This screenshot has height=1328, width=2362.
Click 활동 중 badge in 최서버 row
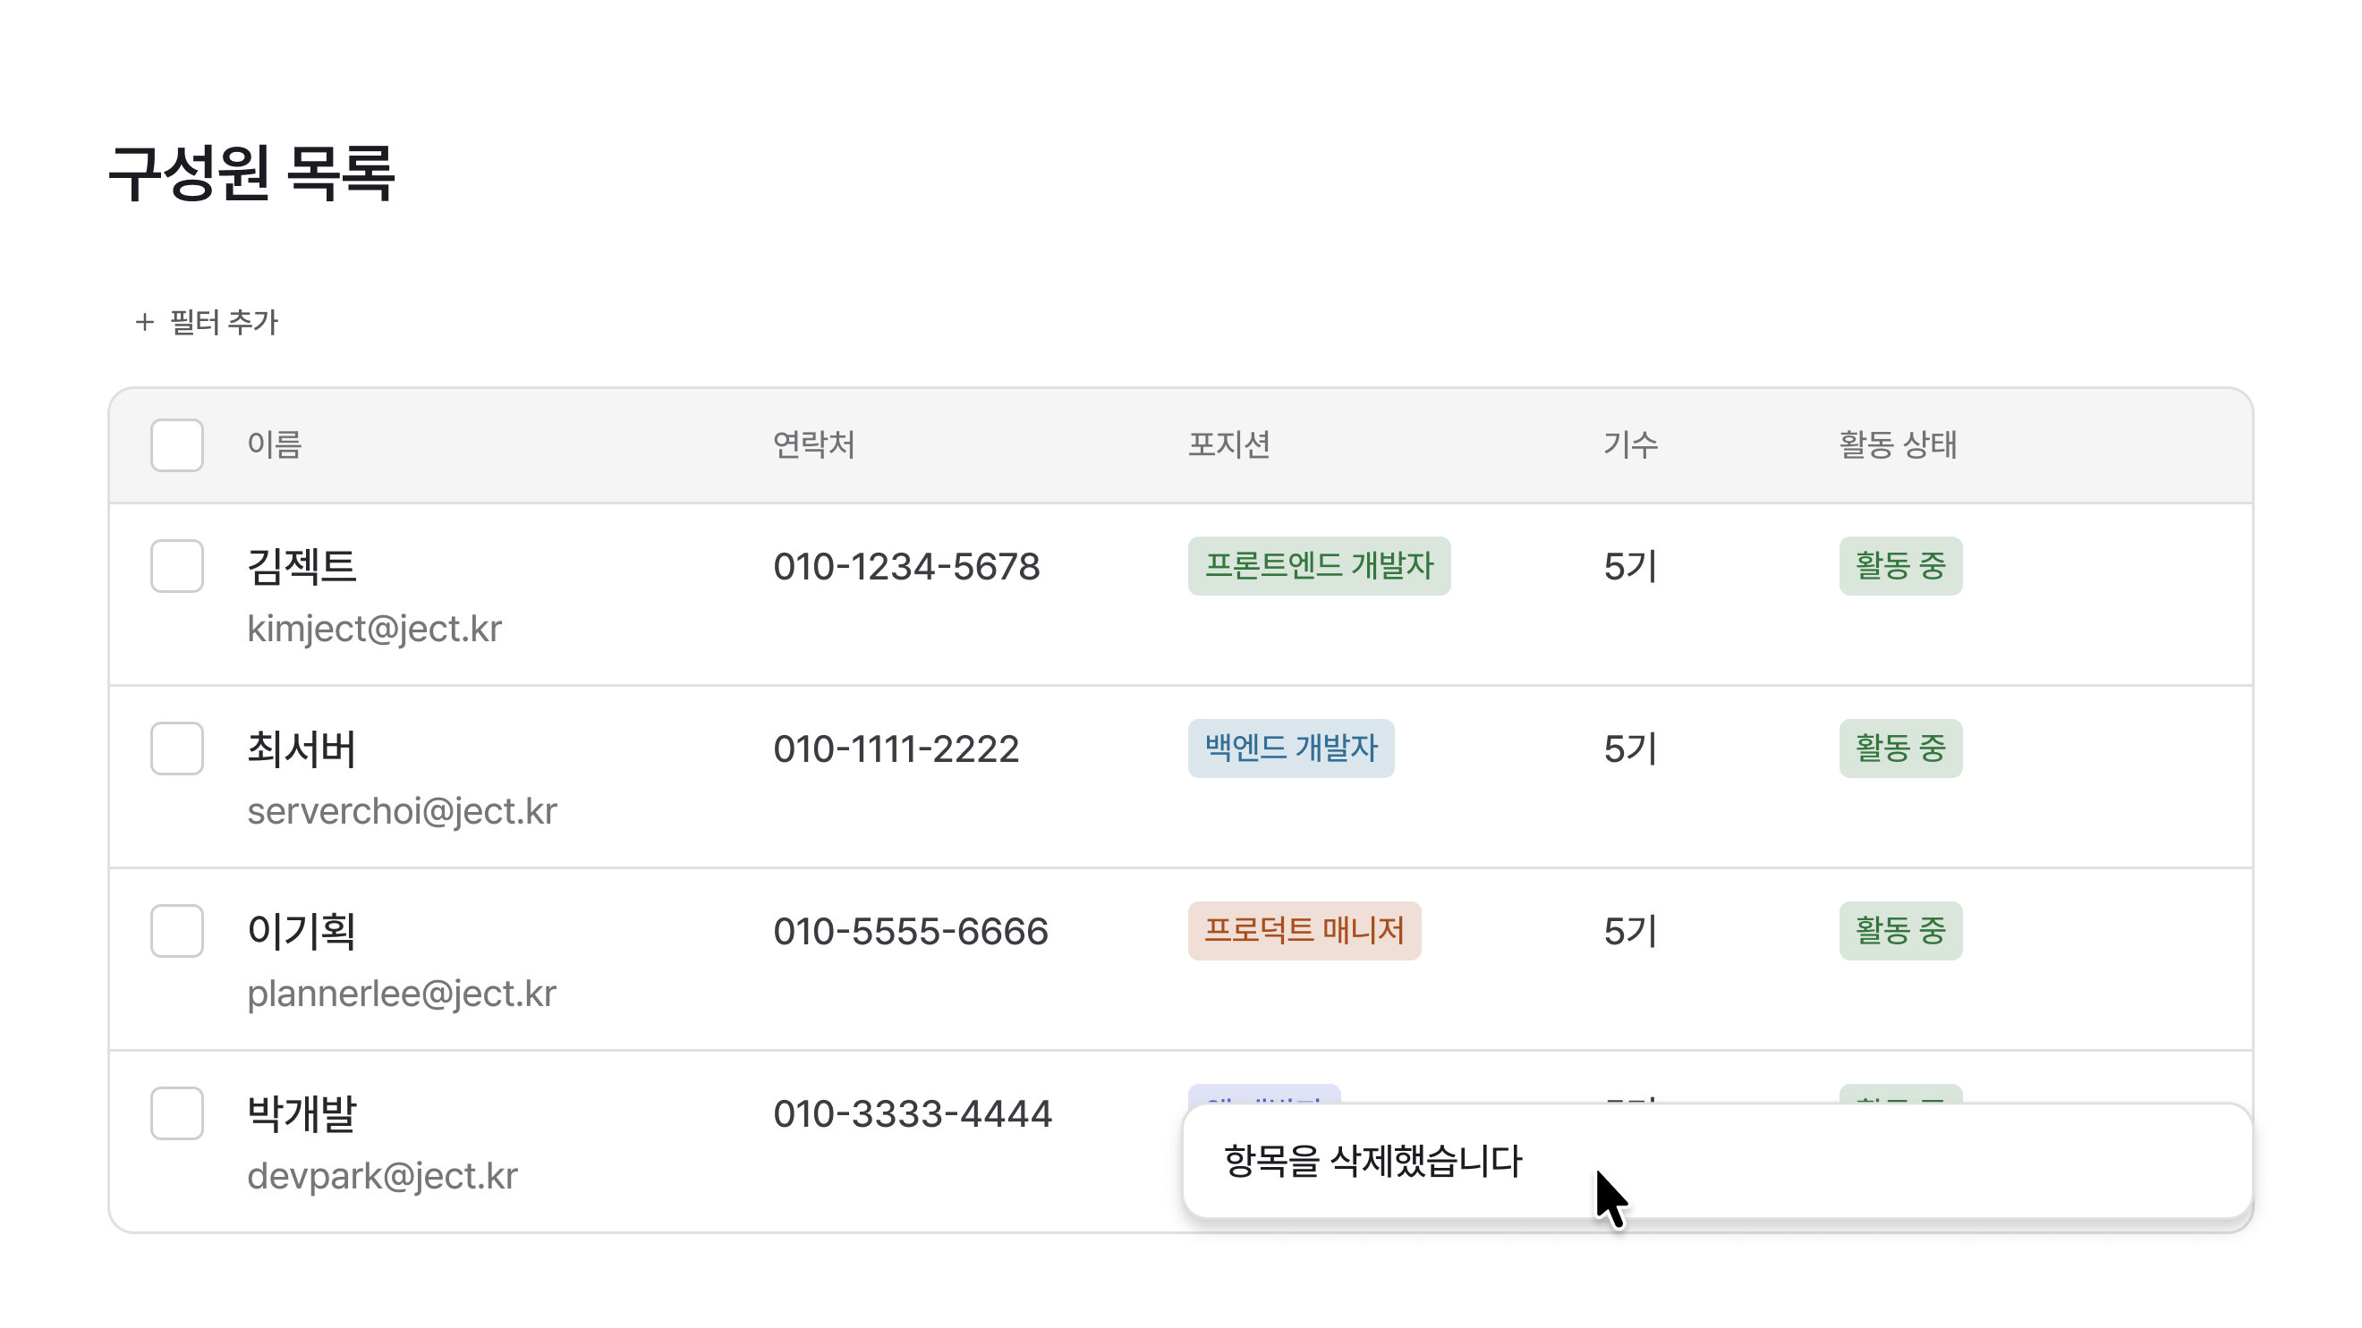[x=1901, y=748]
